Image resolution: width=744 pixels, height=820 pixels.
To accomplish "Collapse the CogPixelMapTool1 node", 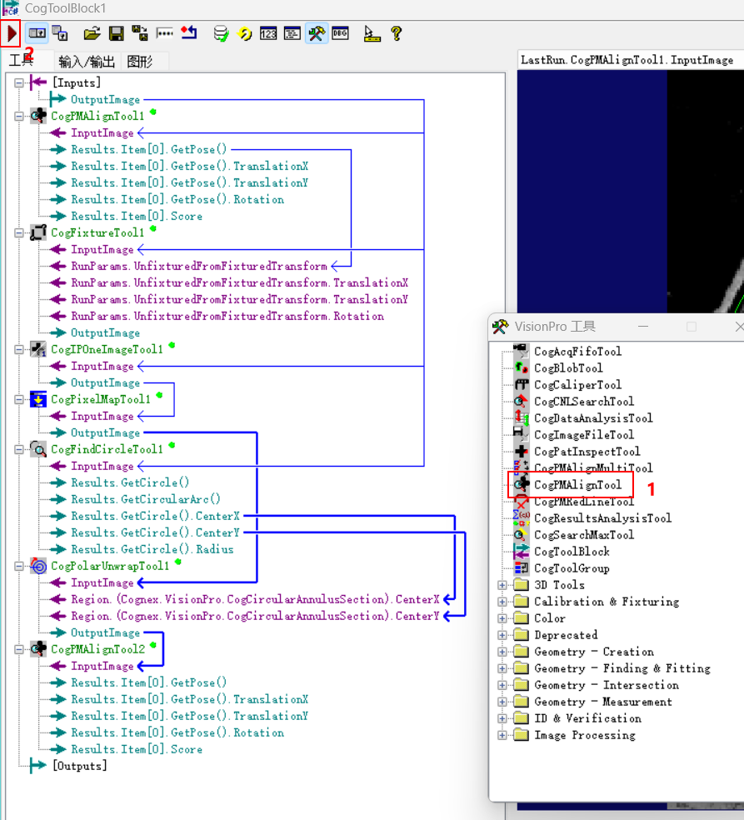I will click(x=19, y=399).
